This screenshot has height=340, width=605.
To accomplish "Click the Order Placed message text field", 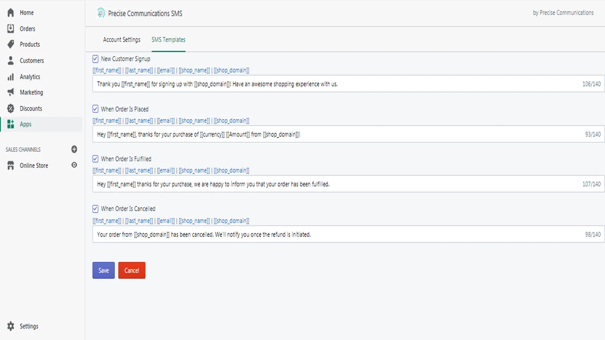I will pyautogui.click(x=348, y=134).
